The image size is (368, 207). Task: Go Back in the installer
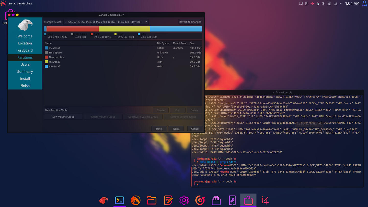[x=159, y=129]
